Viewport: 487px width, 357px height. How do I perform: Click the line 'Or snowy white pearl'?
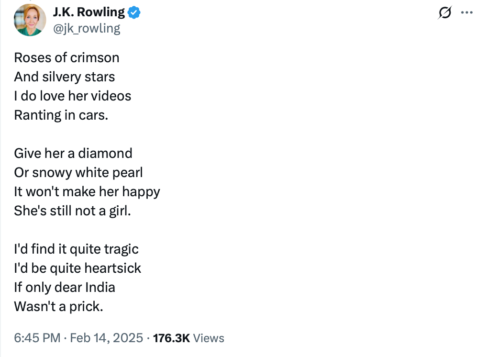pyautogui.click(x=78, y=172)
